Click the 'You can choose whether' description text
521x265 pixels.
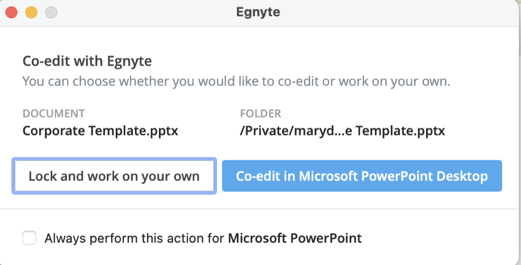[236, 81]
